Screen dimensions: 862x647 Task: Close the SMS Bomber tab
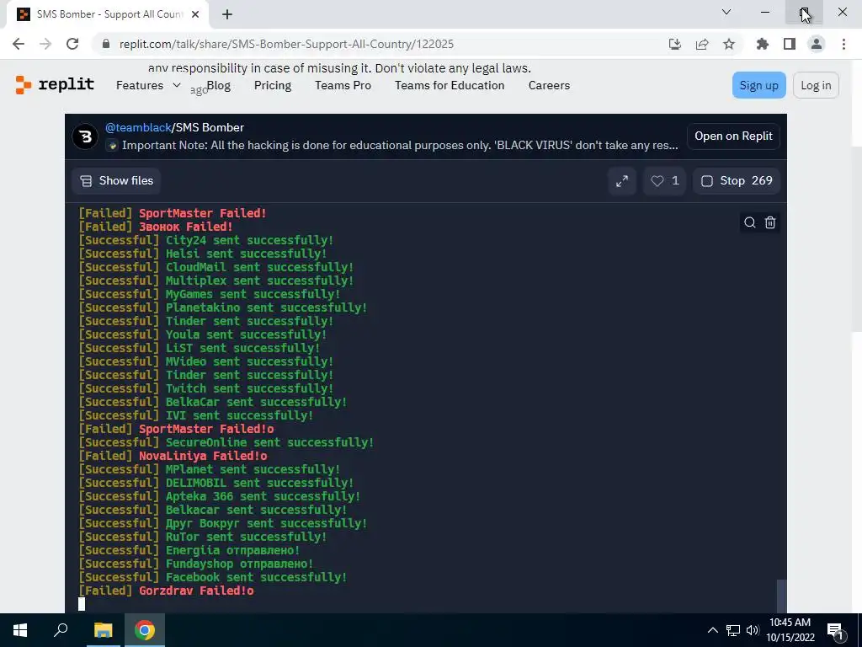pyautogui.click(x=195, y=14)
